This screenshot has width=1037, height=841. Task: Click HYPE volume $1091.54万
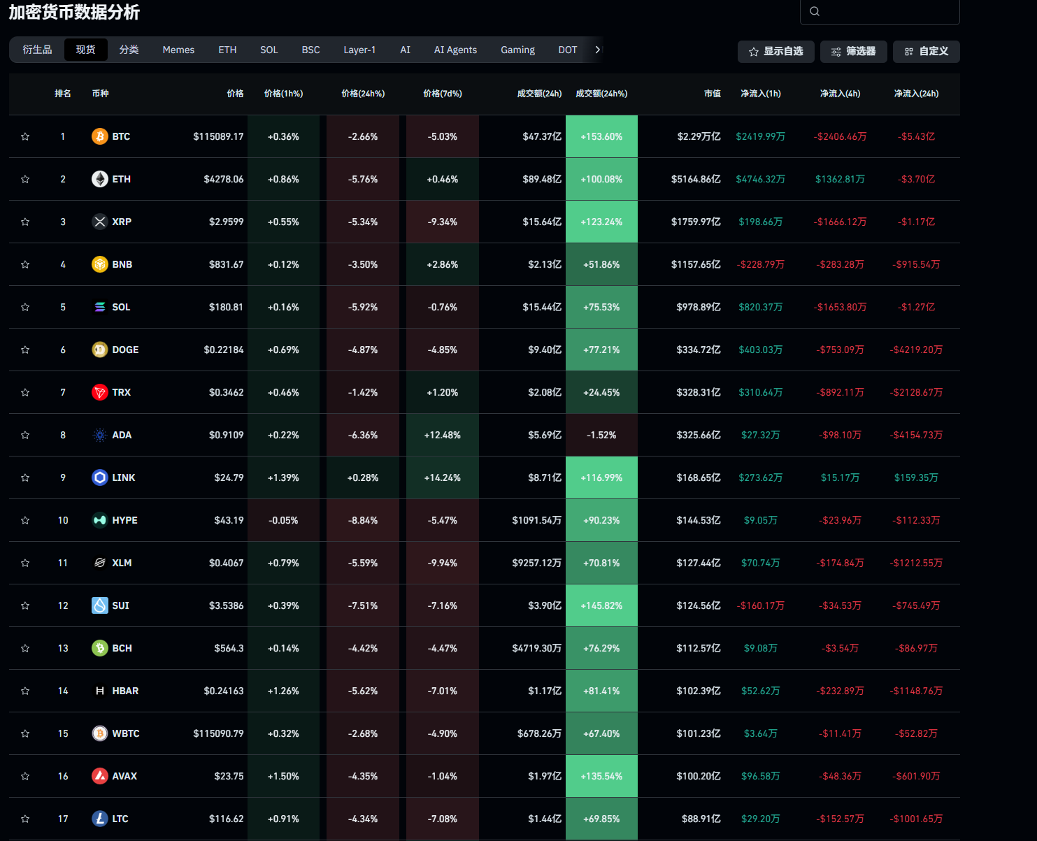[536, 520]
